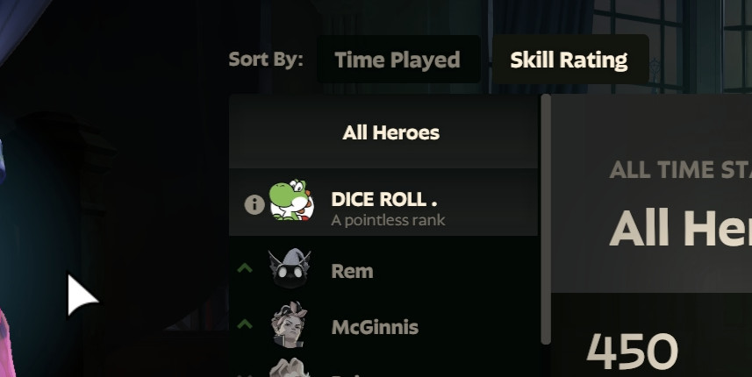Click the ALL TIME STATS heading

(x=681, y=169)
